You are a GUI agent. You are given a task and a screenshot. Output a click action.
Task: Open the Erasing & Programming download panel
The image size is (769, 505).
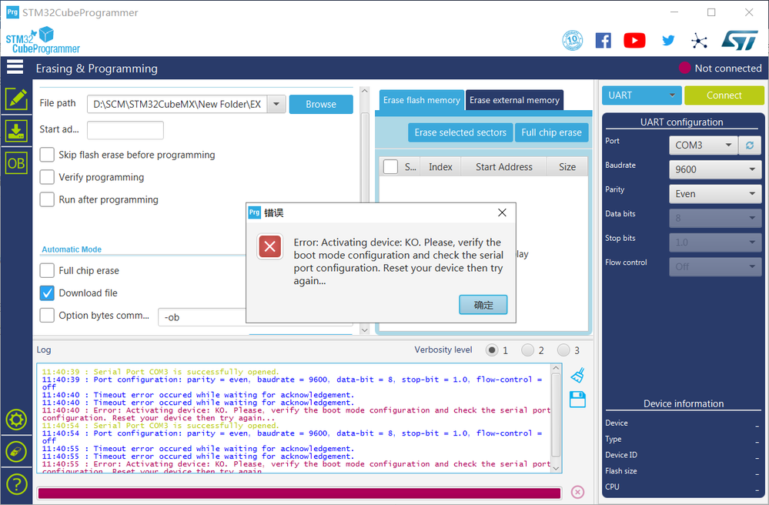click(16, 131)
